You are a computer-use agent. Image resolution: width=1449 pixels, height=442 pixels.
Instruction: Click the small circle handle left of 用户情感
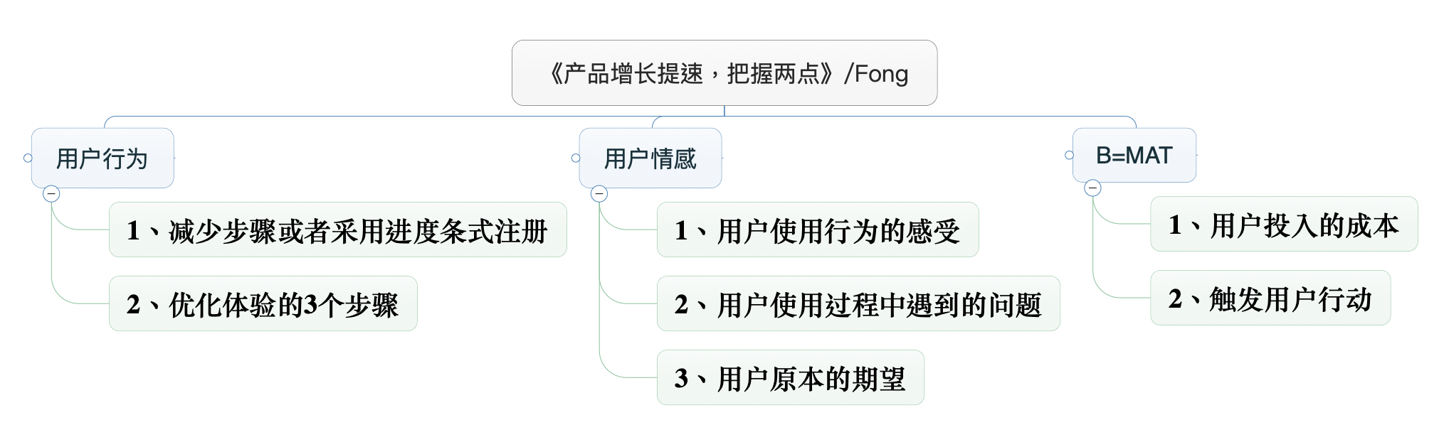[x=576, y=158]
